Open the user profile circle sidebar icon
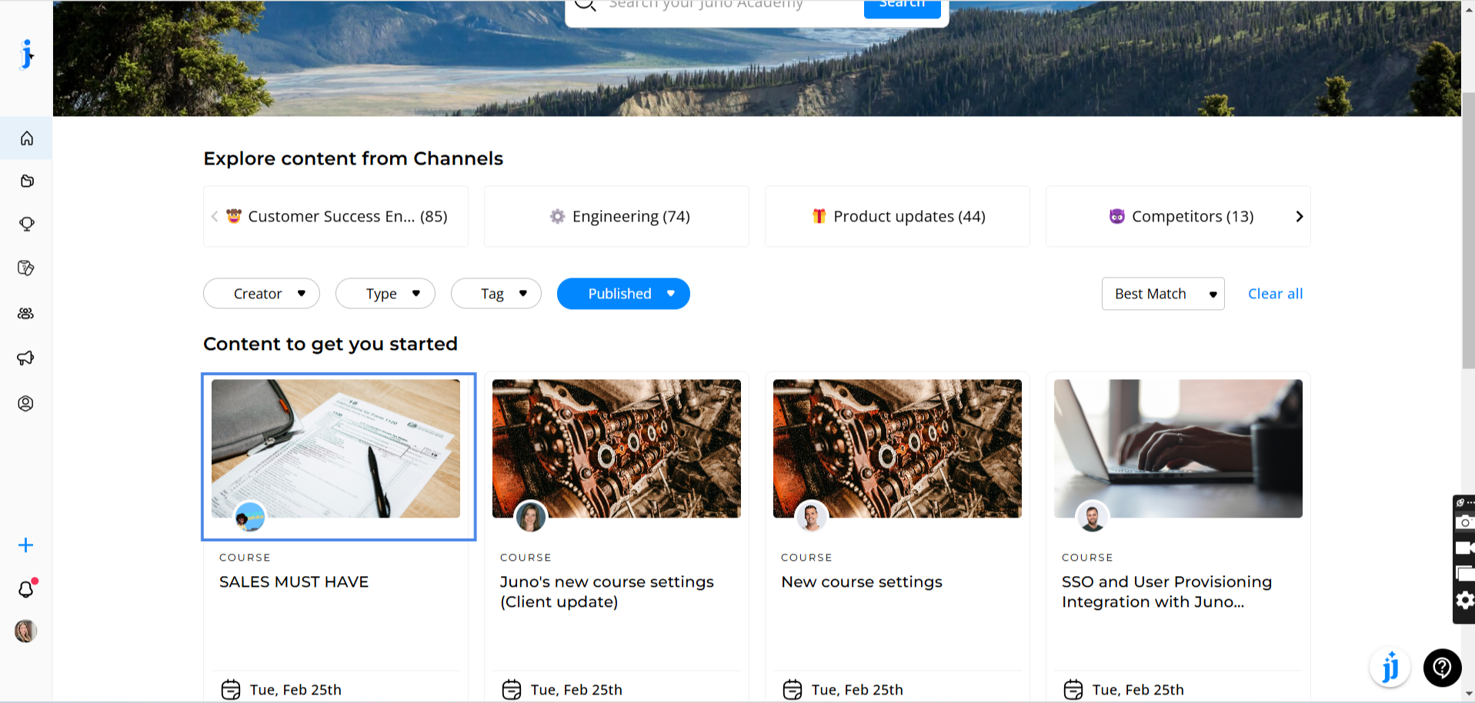 click(x=26, y=404)
